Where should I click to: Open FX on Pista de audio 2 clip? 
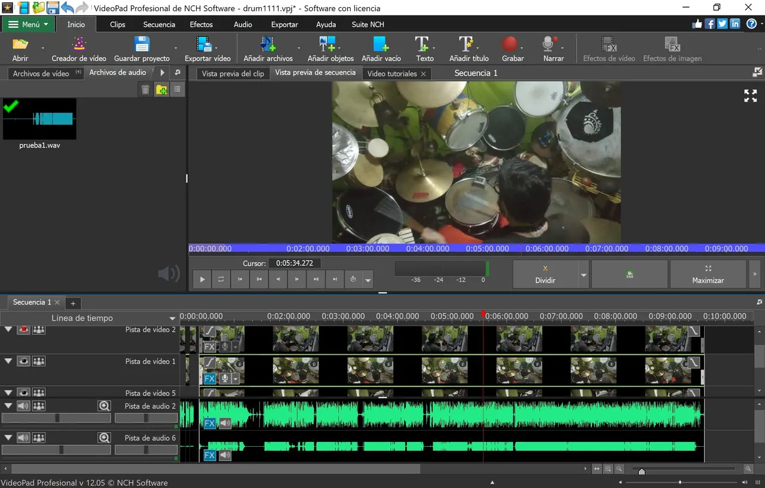point(210,423)
